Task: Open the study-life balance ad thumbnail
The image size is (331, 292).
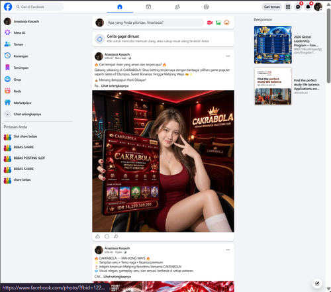Action: coord(273,86)
